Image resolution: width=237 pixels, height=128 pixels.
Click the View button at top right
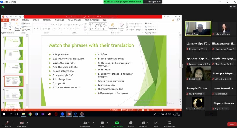(x=233, y=6)
